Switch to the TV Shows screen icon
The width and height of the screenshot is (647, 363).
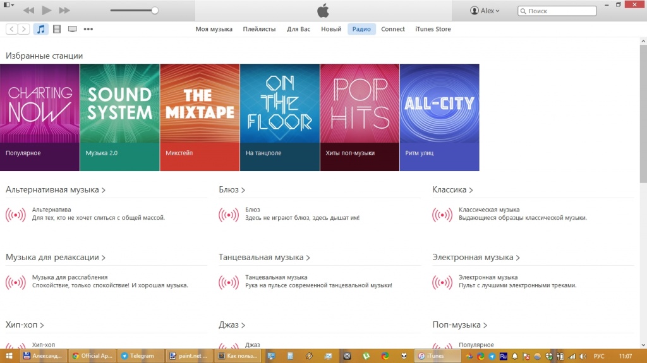click(73, 29)
